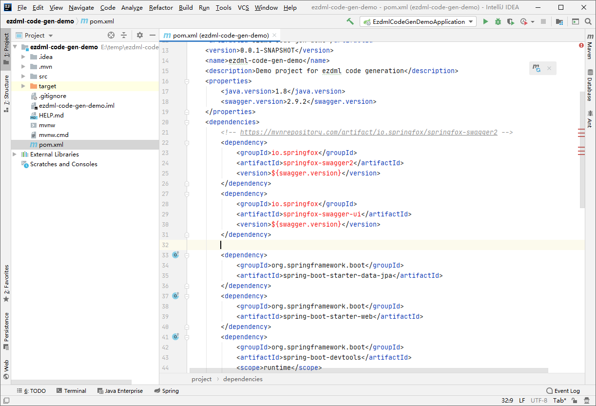Image resolution: width=596 pixels, height=406 pixels.
Task: Open the Terminal tool window
Action: pos(71,391)
